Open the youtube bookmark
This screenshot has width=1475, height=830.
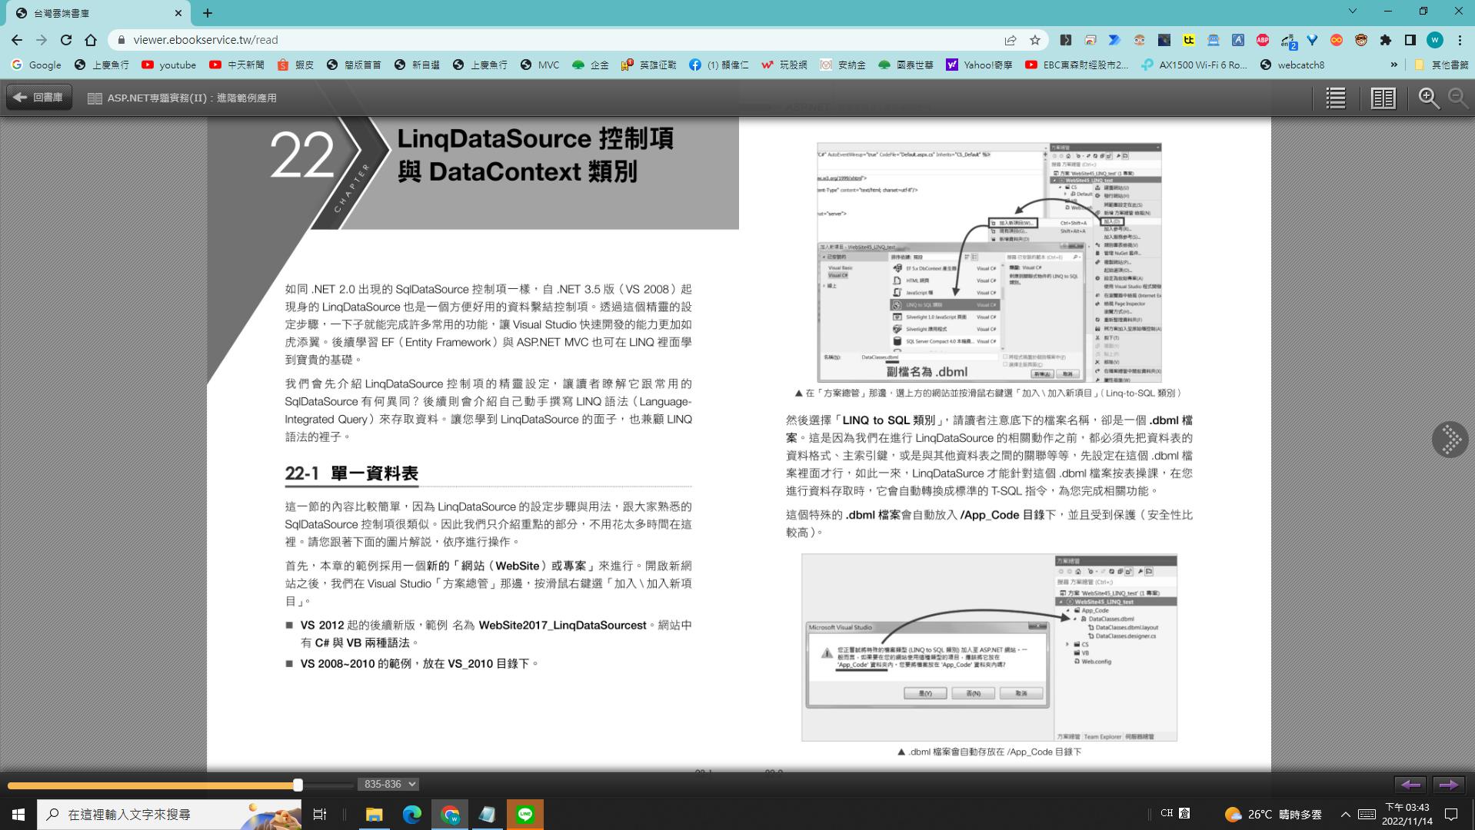168,65
